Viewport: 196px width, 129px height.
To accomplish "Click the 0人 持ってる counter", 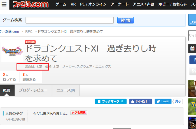I will tap(10, 77).
